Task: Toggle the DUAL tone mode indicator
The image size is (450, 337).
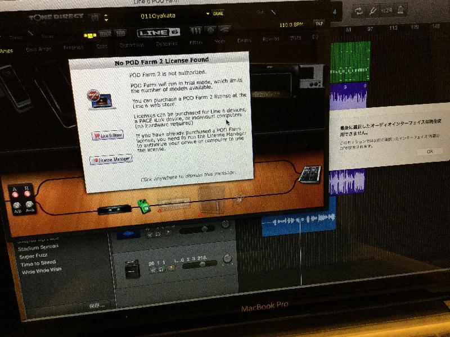Action: click(218, 13)
